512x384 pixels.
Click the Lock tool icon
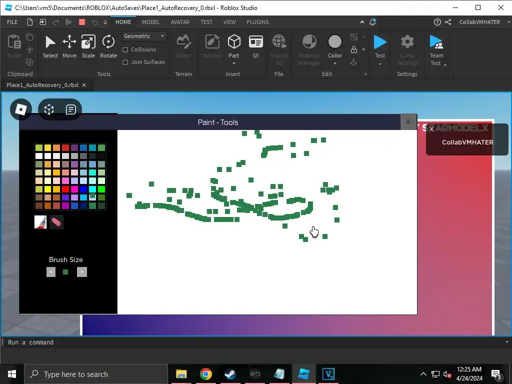click(354, 49)
